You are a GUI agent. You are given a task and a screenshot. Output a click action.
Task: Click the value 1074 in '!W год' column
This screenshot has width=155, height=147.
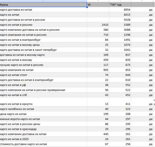point(127,45)
